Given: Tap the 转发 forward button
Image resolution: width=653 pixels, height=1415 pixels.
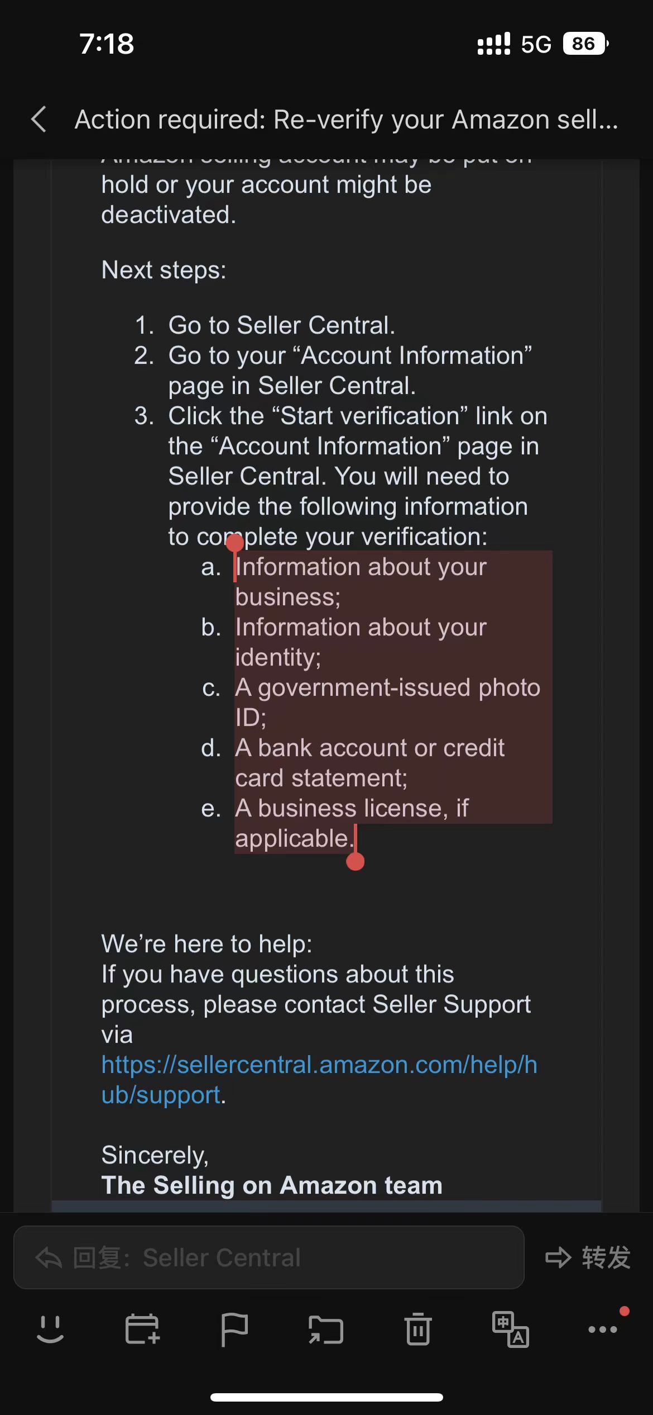Looking at the screenshot, I should pyautogui.click(x=588, y=1257).
